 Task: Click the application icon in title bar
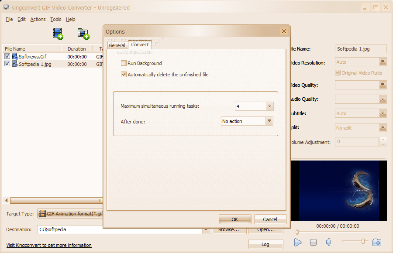[6, 7]
